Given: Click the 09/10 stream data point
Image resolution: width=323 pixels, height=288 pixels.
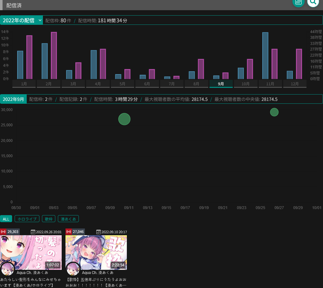Looking at the screenshot, I should 124,119.
